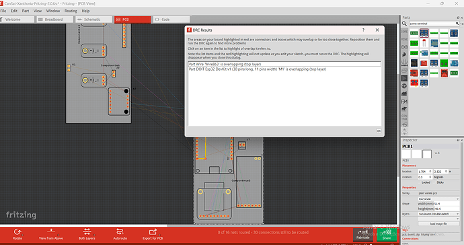Image resolution: width=464 pixels, height=245 pixels.
Task: Click the width(mm) input field
Action: (x=447, y=203)
